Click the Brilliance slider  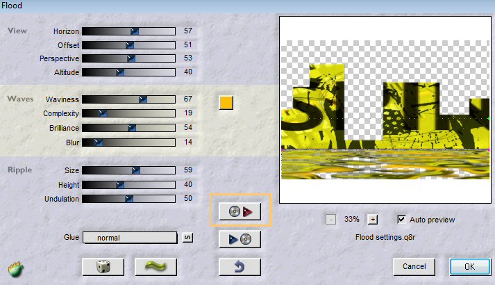tap(128, 128)
